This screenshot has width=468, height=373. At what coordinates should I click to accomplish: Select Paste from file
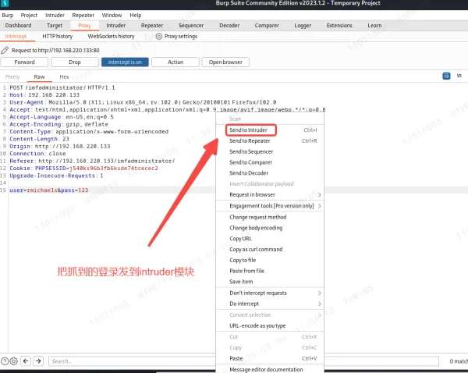click(x=270, y=271)
